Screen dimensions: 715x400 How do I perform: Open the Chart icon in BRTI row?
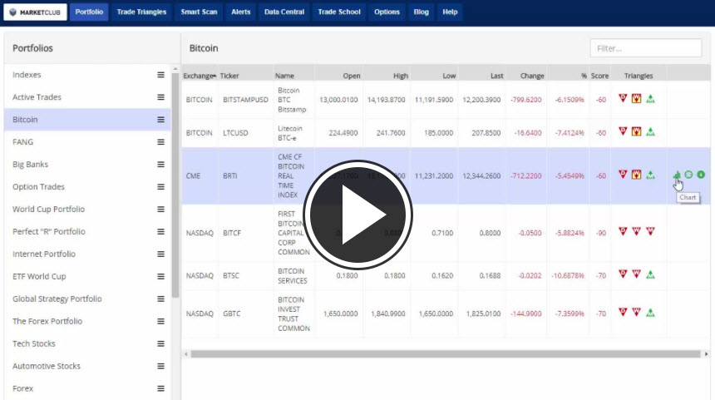pyautogui.click(x=677, y=175)
